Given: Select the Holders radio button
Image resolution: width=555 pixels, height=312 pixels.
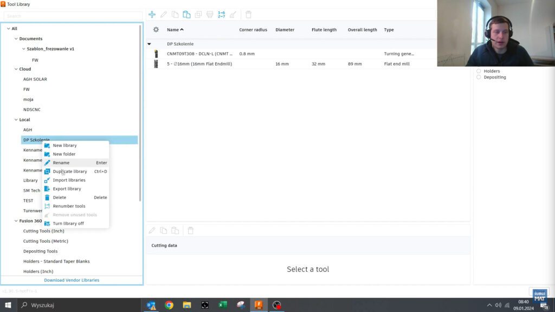Looking at the screenshot, I should pyautogui.click(x=479, y=71).
